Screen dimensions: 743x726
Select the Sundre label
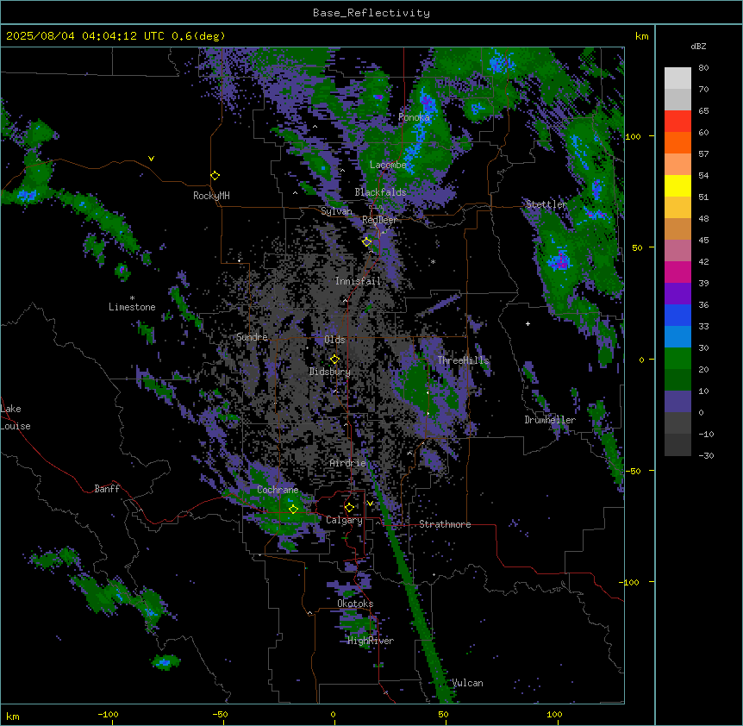point(252,337)
